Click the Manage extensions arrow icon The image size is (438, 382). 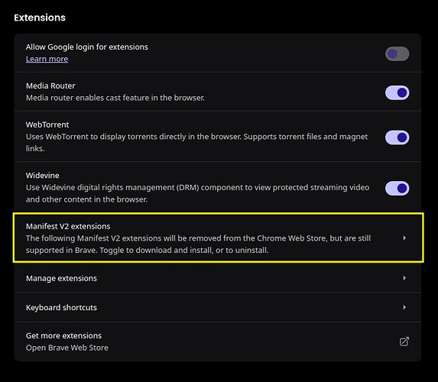(404, 278)
